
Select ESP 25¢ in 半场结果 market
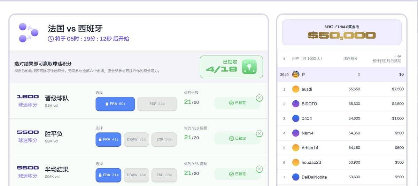tap(164, 175)
